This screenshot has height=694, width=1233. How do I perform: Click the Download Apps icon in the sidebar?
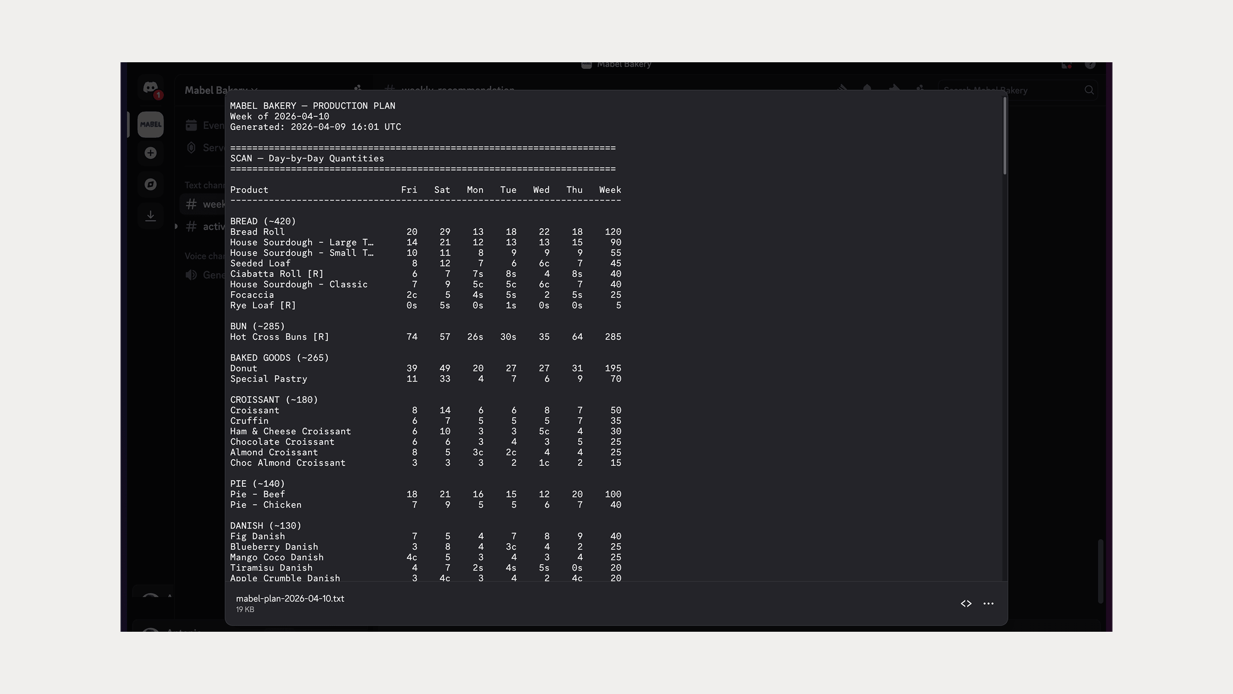tap(150, 215)
